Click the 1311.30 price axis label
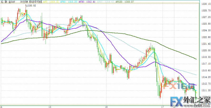This screenshot has width=211, height=108. click(x=205, y=90)
